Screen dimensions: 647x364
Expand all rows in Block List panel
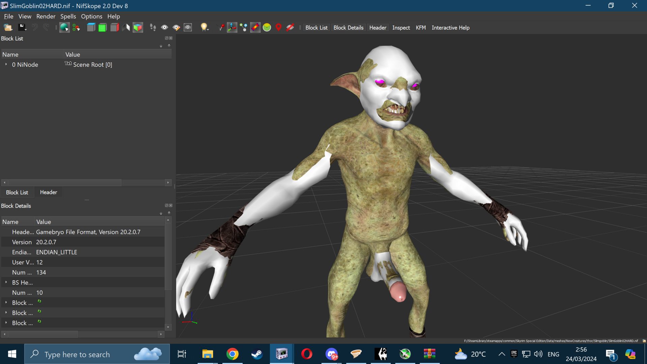click(x=161, y=46)
